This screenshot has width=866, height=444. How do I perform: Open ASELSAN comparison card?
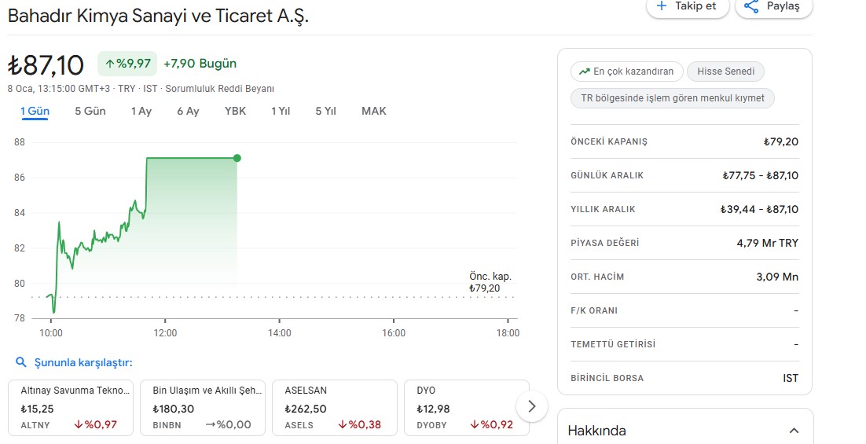point(334,408)
